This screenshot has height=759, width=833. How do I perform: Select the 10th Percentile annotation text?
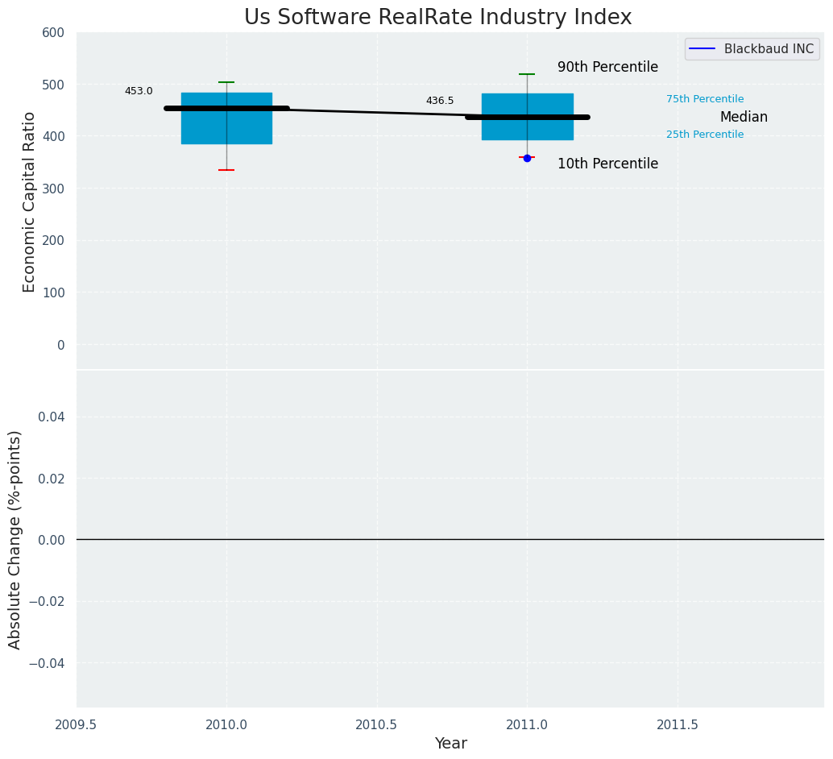(607, 164)
